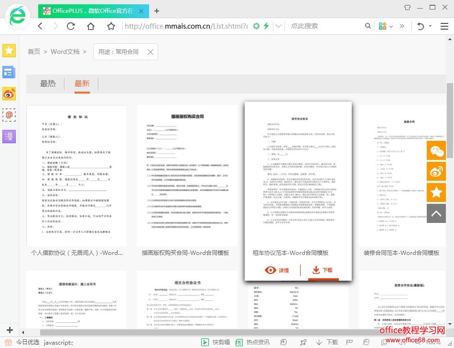
Task: Expand address bar history dropdown
Action: [279, 26]
